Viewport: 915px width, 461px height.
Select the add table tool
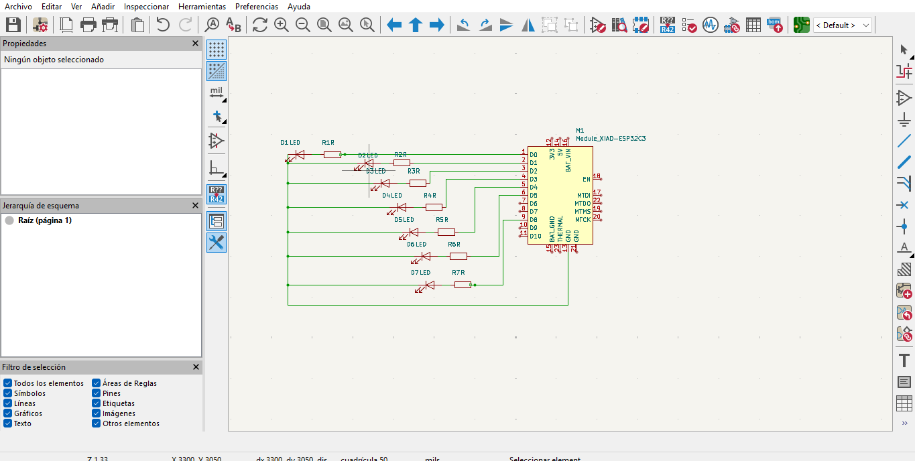904,403
